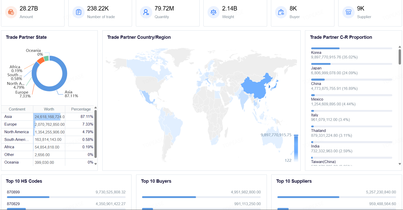The image size is (403, 210).
Task: Click the map value range gradient bar
Action: pos(296,148)
